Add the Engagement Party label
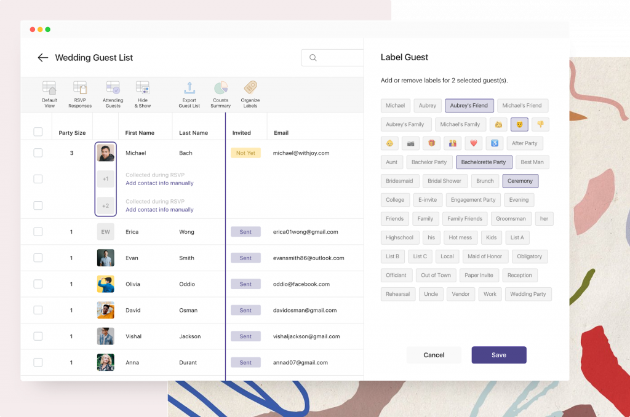This screenshot has height=417, width=630. [x=473, y=200]
